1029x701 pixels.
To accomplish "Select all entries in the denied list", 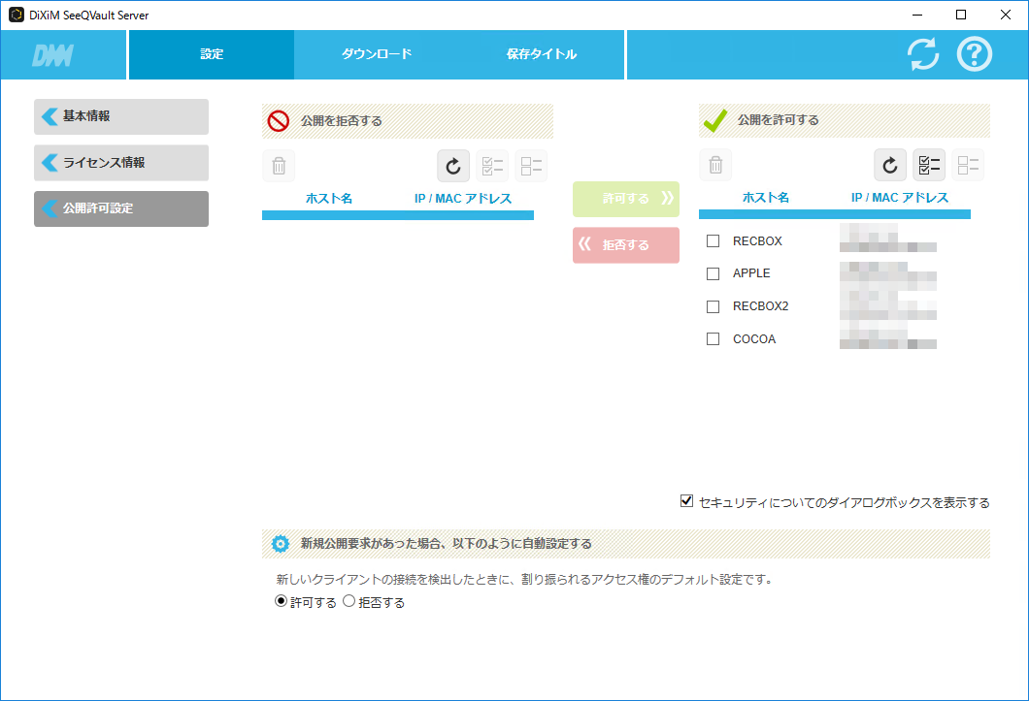I will (492, 165).
